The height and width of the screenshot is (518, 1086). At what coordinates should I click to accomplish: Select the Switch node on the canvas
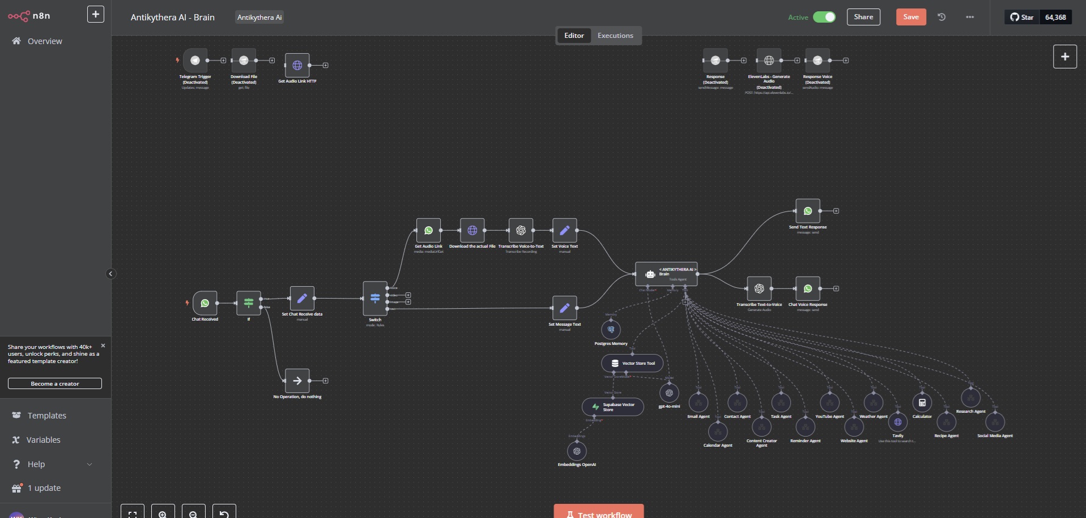pyautogui.click(x=375, y=298)
